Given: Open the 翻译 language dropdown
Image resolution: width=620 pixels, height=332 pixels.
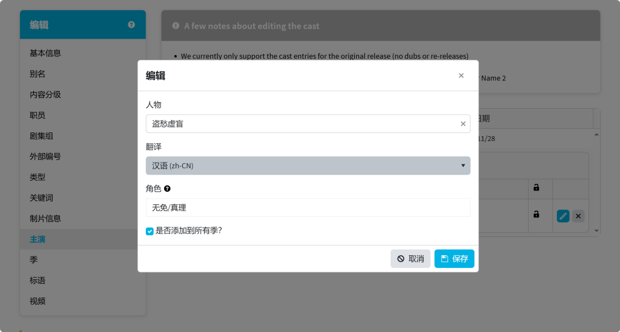Looking at the screenshot, I should point(308,166).
